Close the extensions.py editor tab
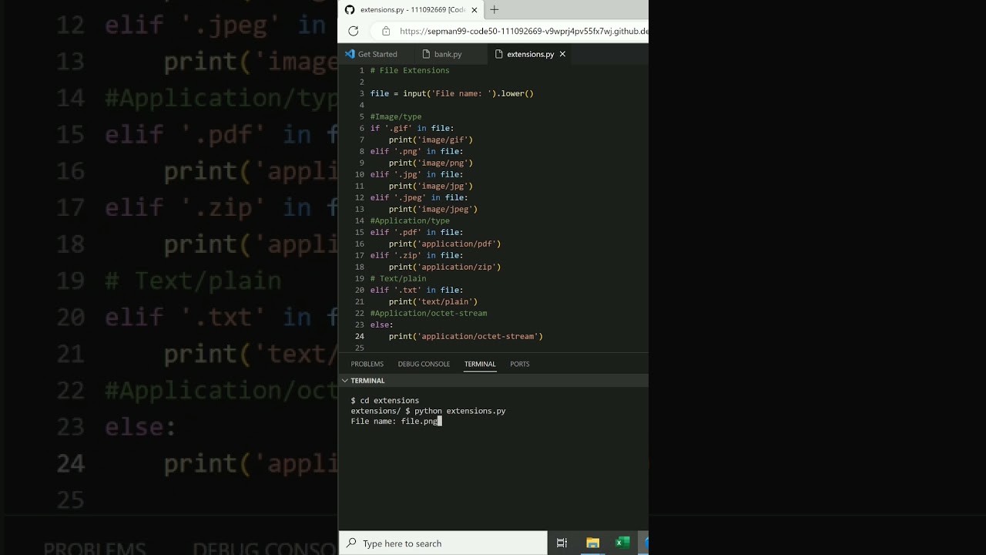This screenshot has width=986, height=555. point(562,54)
